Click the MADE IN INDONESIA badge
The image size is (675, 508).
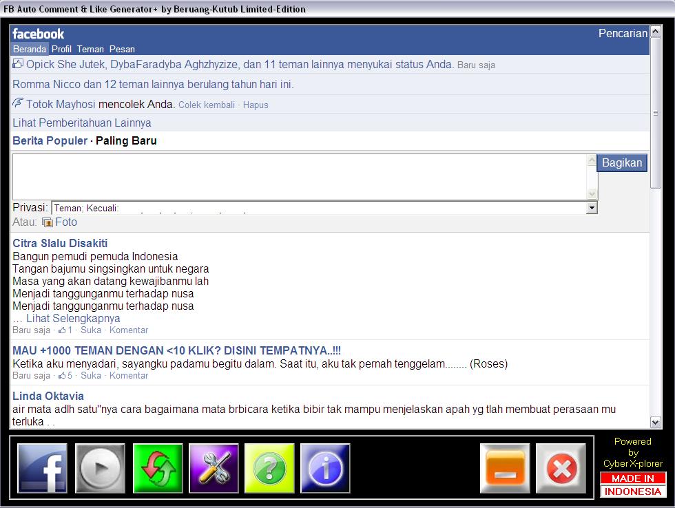[x=633, y=485]
